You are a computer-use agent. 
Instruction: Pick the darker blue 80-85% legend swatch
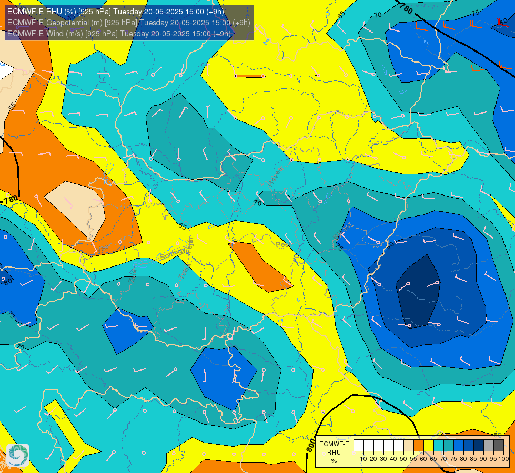[x=469, y=446]
